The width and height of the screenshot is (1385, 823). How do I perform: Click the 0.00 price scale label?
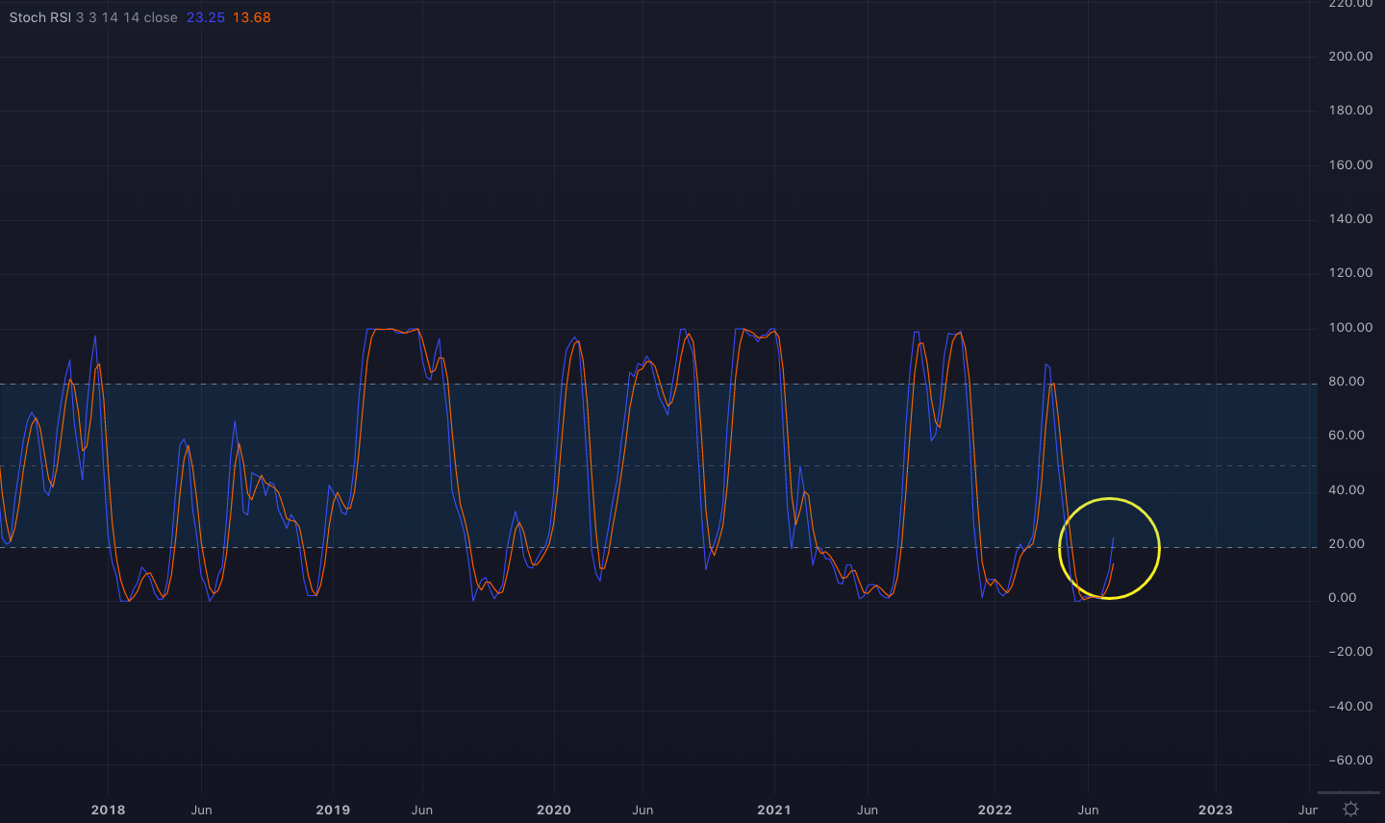(1343, 597)
